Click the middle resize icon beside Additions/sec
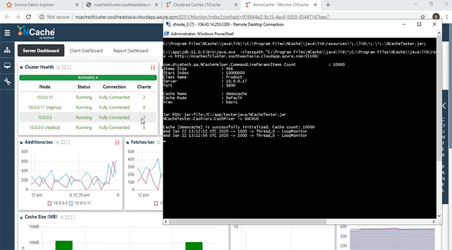 63,142
